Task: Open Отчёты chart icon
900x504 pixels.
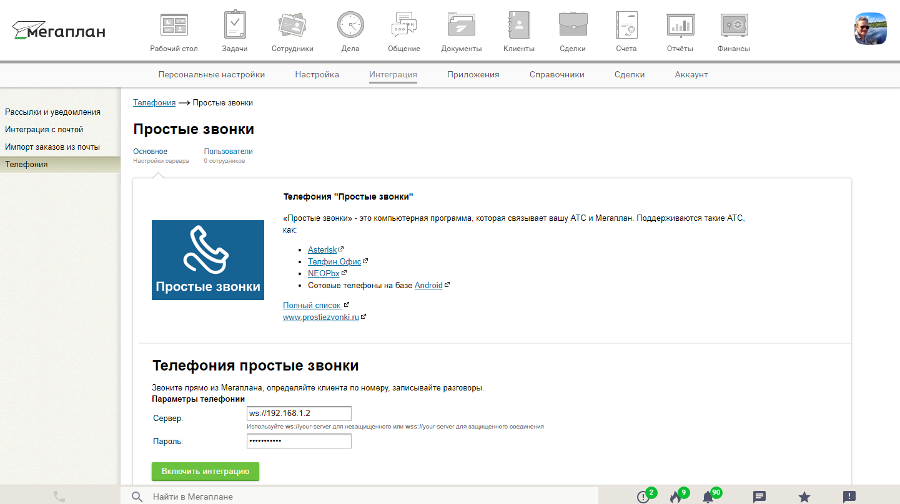Action: 681,25
